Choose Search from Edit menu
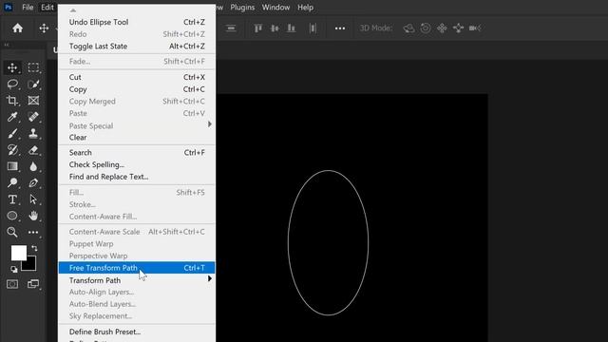The height and width of the screenshot is (342, 608). click(137, 152)
